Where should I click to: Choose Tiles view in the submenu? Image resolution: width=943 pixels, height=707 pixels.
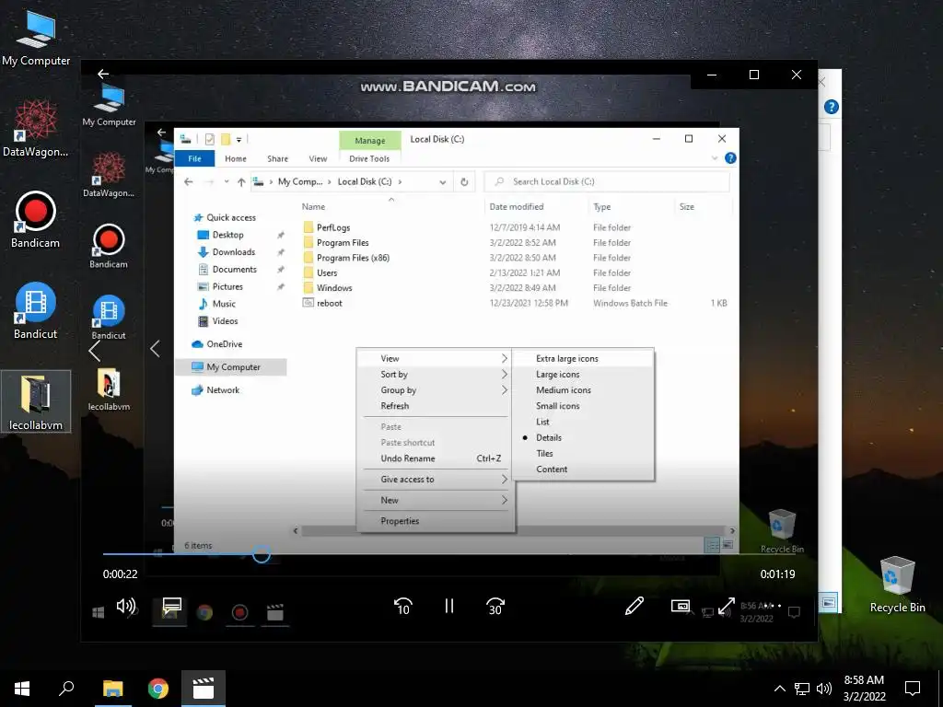[x=583, y=453]
